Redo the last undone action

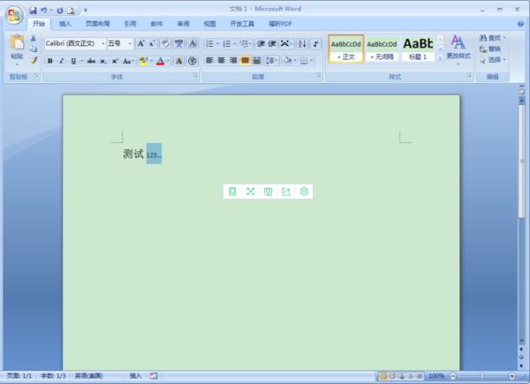click(60, 11)
